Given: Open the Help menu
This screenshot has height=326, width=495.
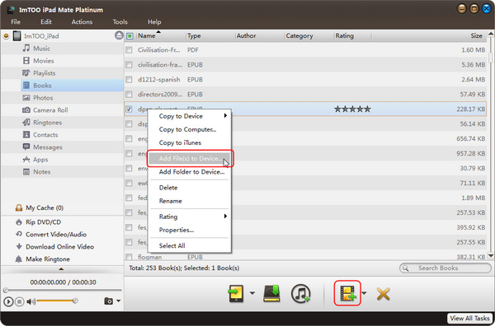Looking at the screenshot, I should coord(154,21).
